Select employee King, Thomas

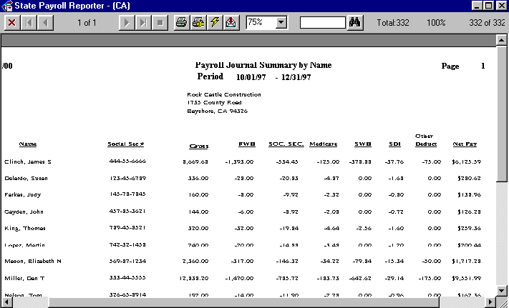coord(25,229)
